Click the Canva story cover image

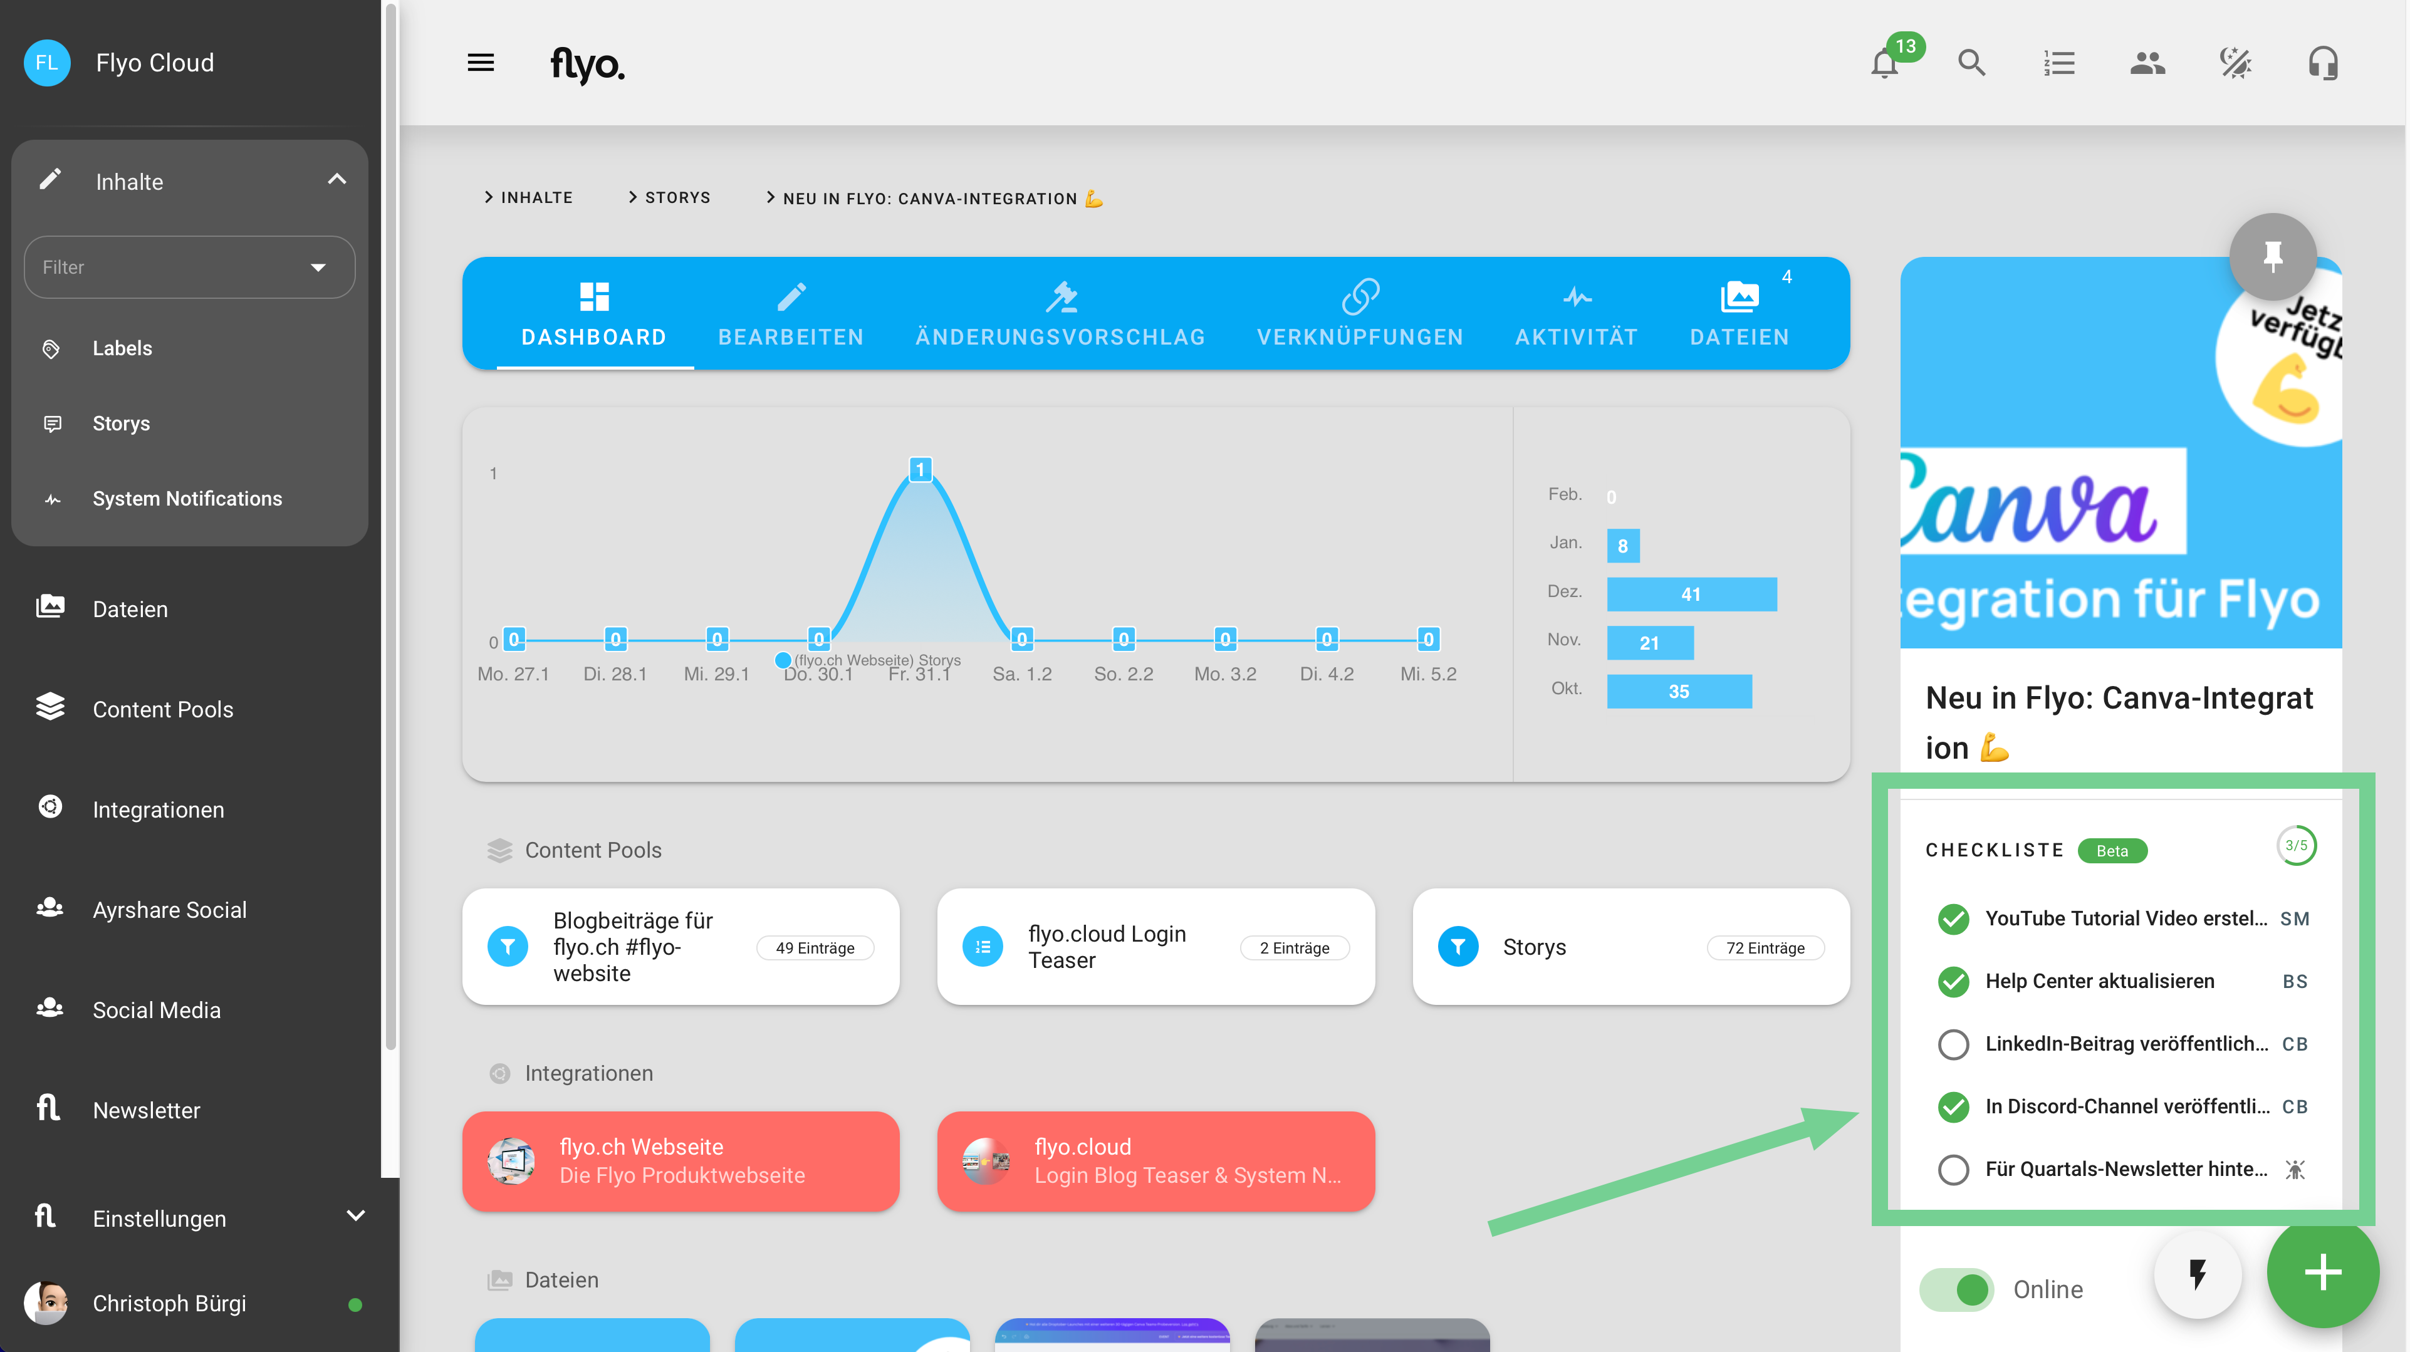pyautogui.click(x=2121, y=453)
